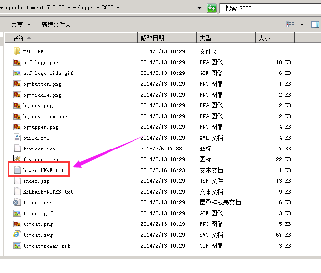
Task: Select the hawzriUKvF.txt file
Action: click(43, 170)
